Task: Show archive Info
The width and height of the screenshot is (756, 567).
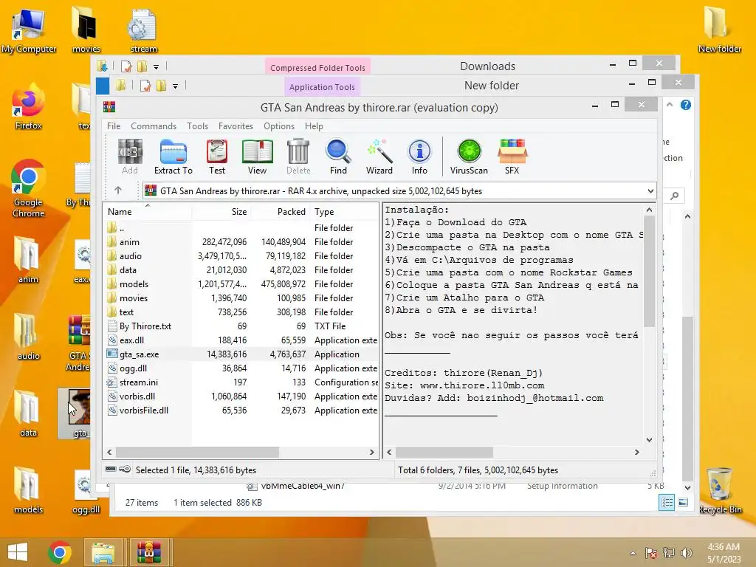Action: click(419, 157)
